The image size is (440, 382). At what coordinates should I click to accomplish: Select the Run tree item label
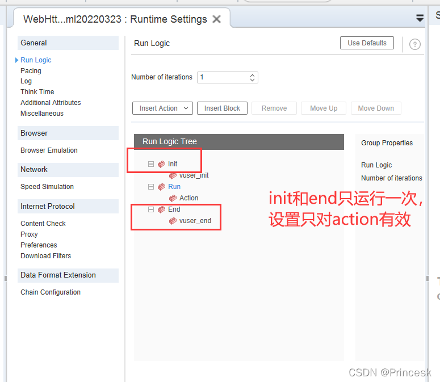(174, 187)
